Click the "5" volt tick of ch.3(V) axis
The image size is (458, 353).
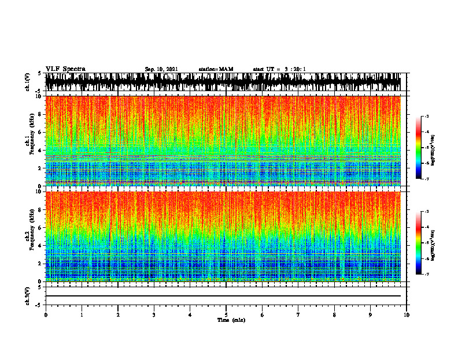[x=39, y=287]
